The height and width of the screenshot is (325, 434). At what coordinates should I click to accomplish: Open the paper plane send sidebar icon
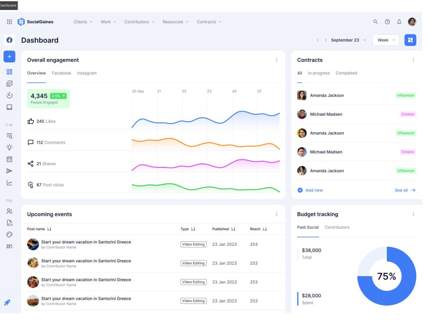pyautogui.click(x=10, y=171)
